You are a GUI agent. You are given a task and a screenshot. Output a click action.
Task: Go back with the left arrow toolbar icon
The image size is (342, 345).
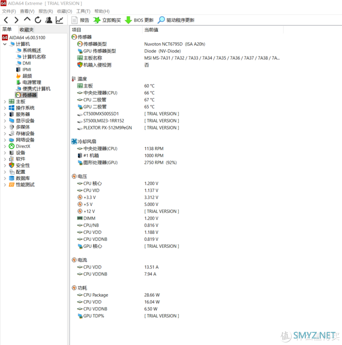click(x=6, y=20)
